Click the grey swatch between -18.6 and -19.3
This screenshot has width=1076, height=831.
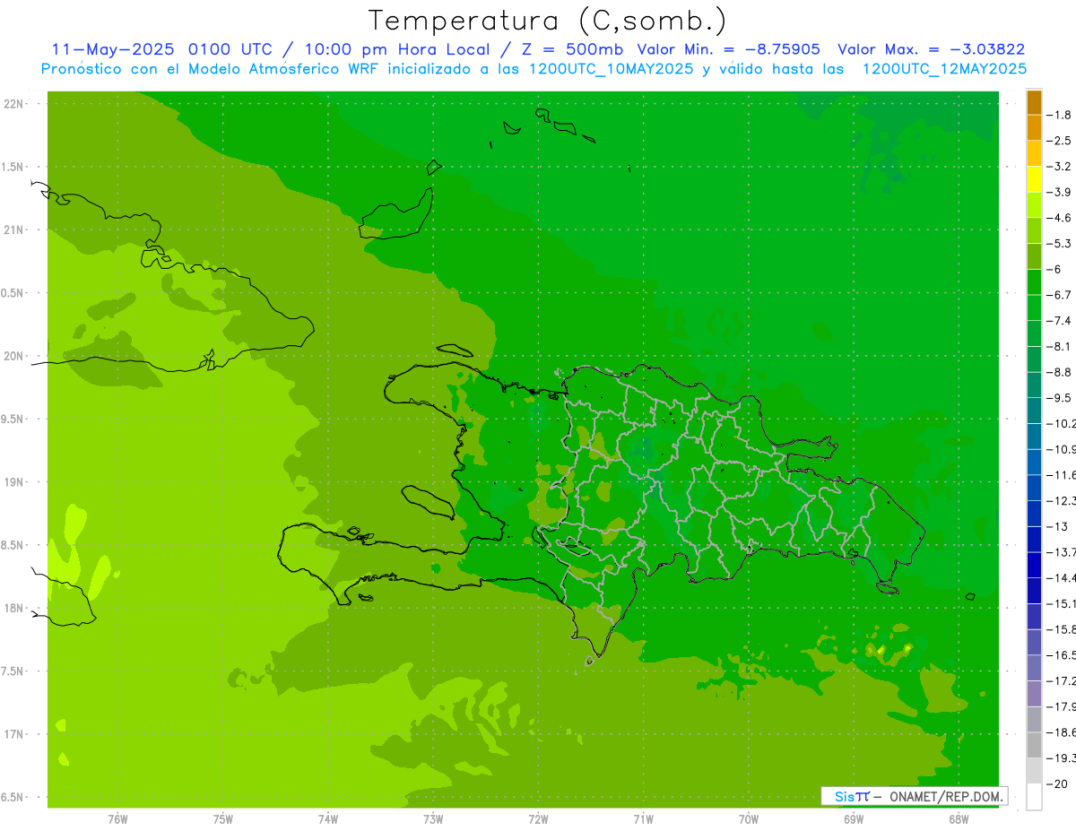[1034, 745]
